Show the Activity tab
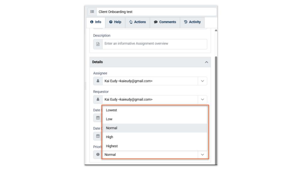302x170 pixels. (192, 22)
